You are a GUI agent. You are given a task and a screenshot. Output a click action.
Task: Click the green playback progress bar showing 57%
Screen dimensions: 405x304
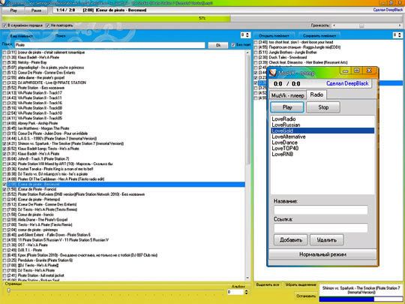click(202, 18)
